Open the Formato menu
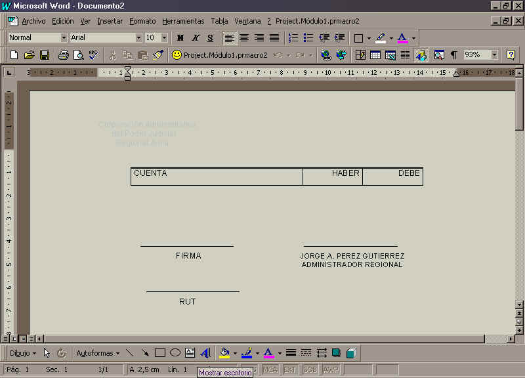 [x=142, y=21]
